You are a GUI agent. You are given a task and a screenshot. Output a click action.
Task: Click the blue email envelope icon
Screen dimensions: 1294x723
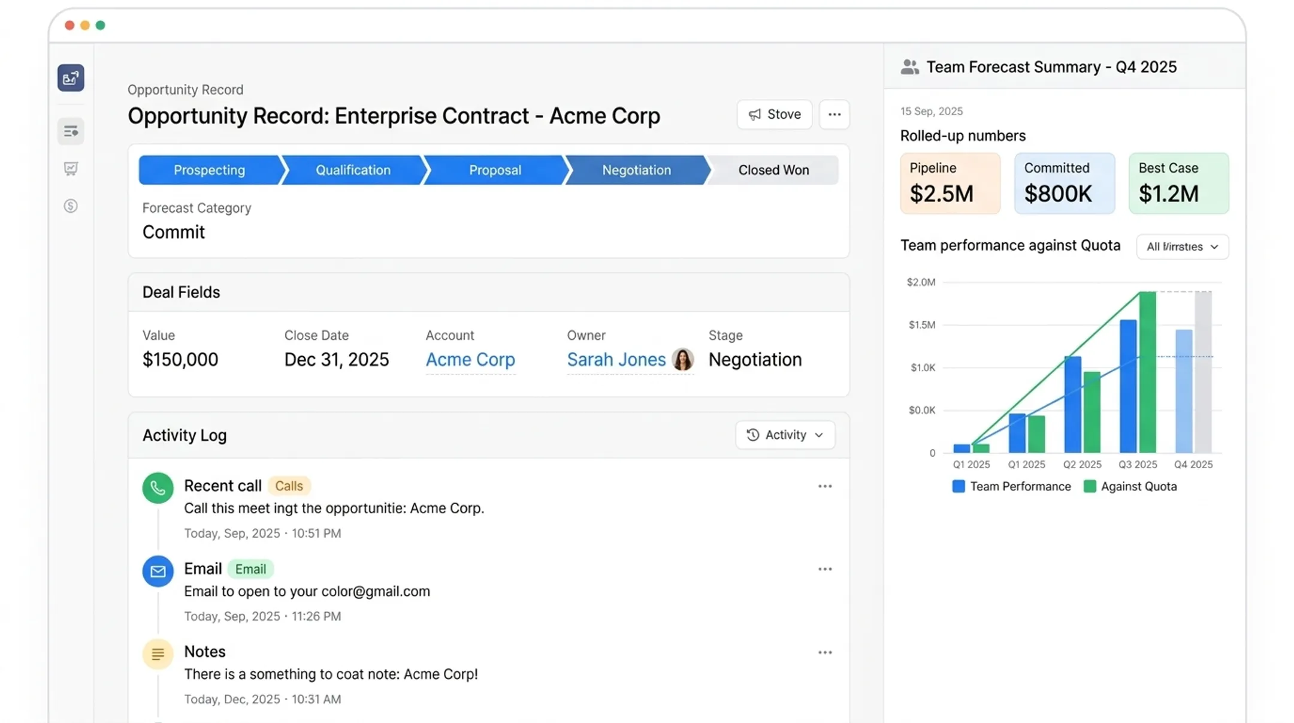click(158, 571)
